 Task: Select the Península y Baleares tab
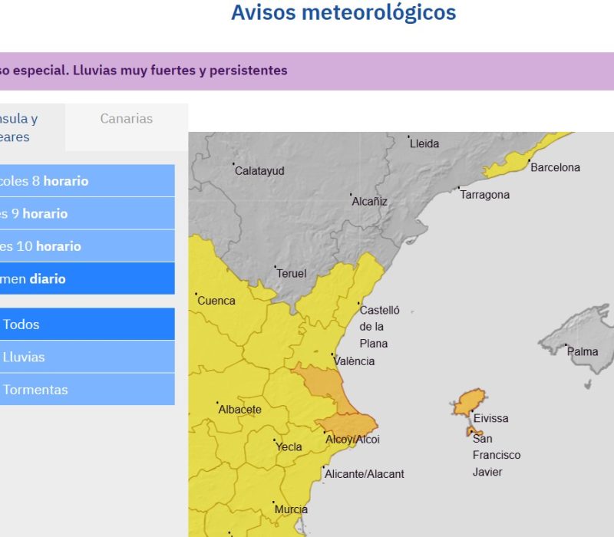(x=23, y=127)
